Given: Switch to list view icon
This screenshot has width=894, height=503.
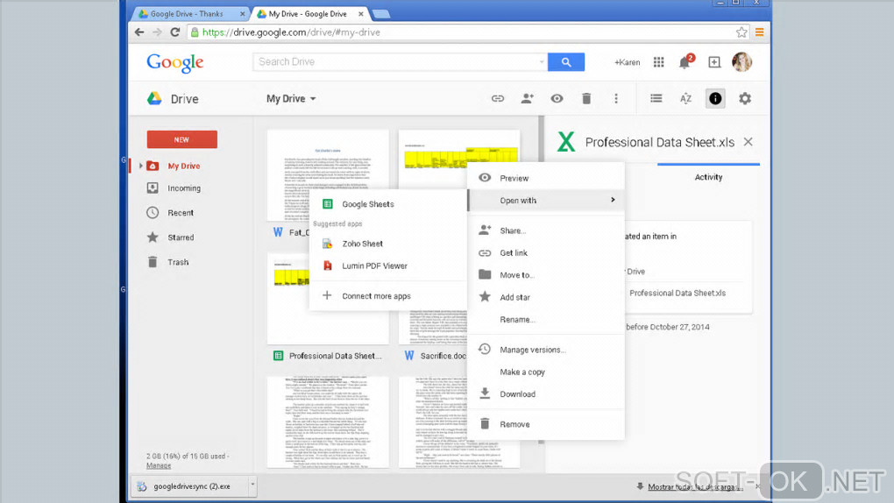Looking at the screenshot, I should coord(656,99).
